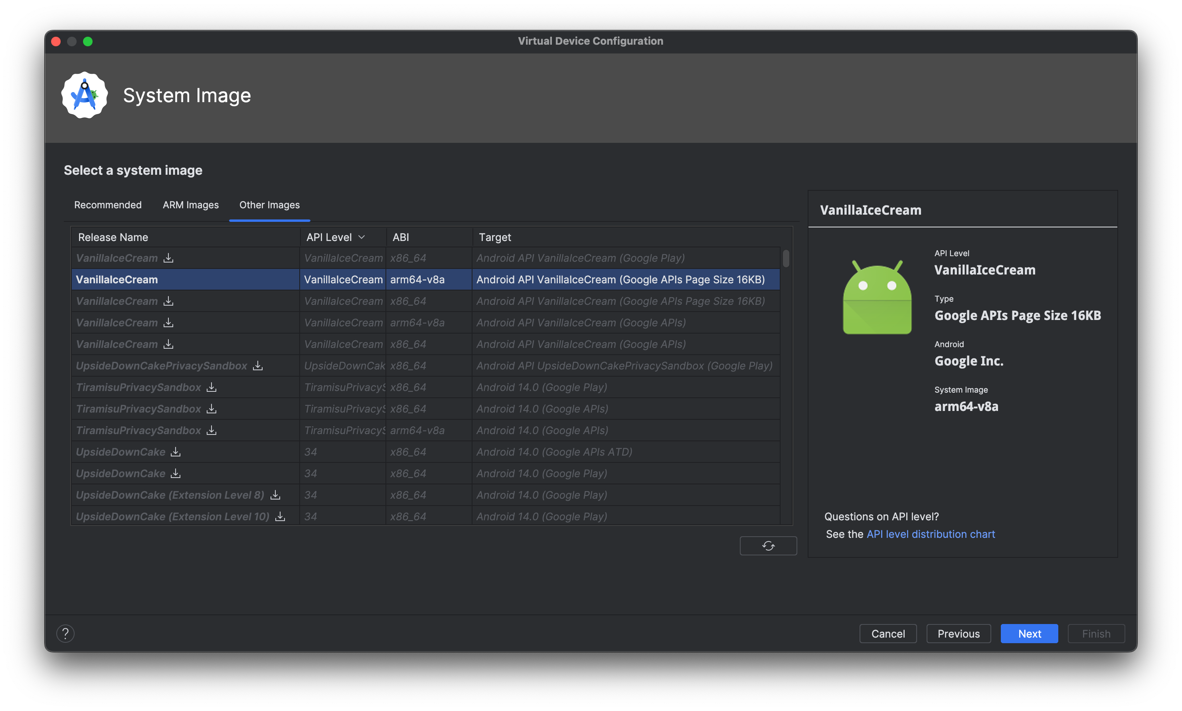Click Previous to go back
Image resolution: width=1182 pixels, height=711 pixels.
(x=958, y=632)
